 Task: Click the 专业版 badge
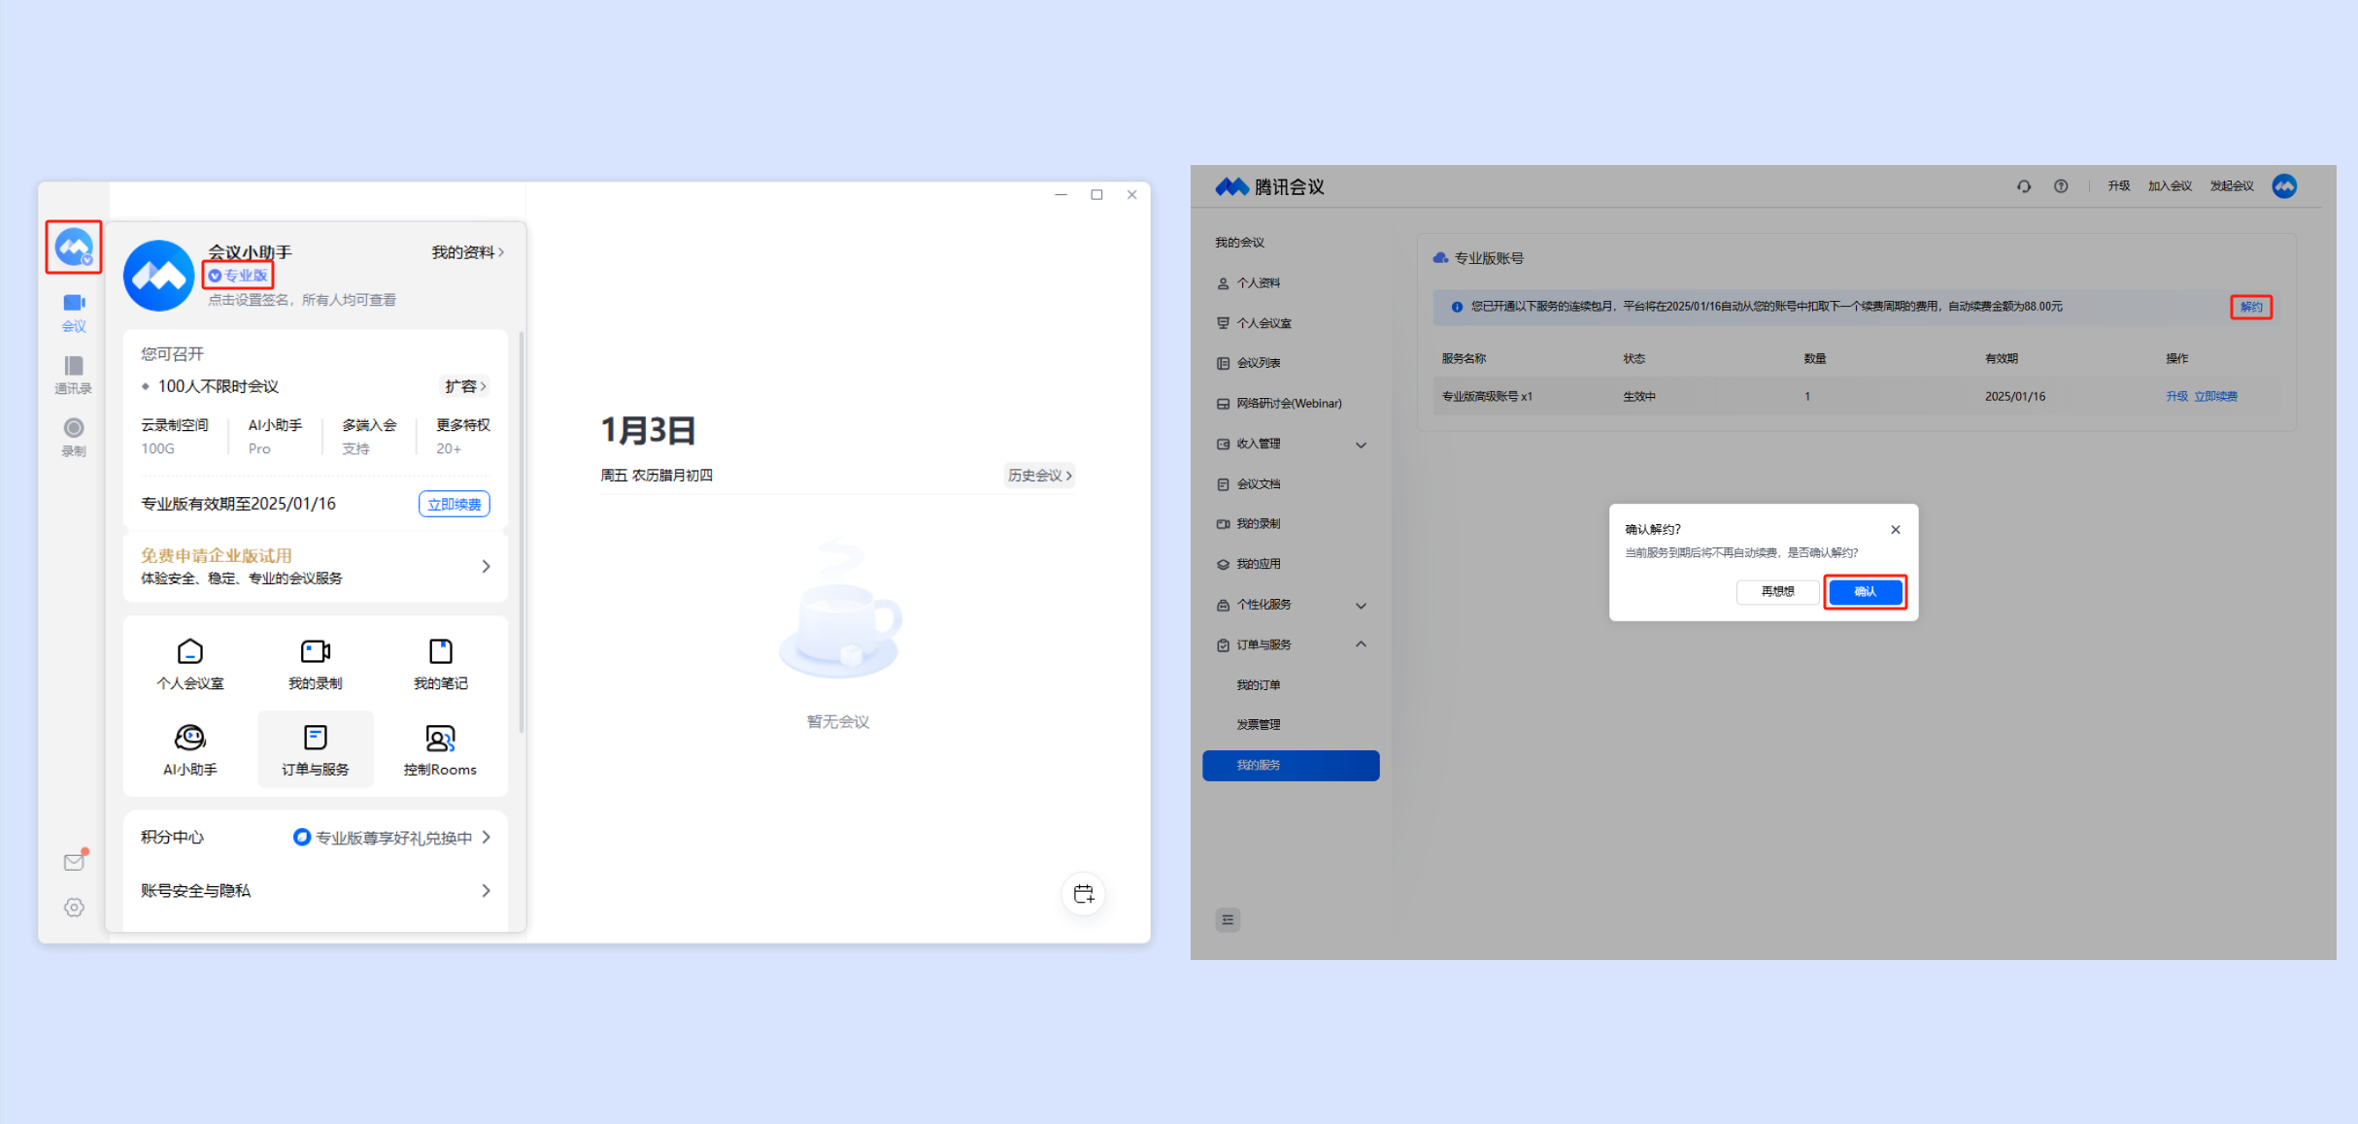238,276
